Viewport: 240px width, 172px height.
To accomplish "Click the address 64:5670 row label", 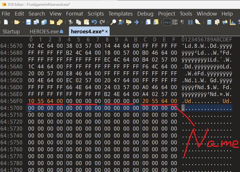I will (12, 46).
